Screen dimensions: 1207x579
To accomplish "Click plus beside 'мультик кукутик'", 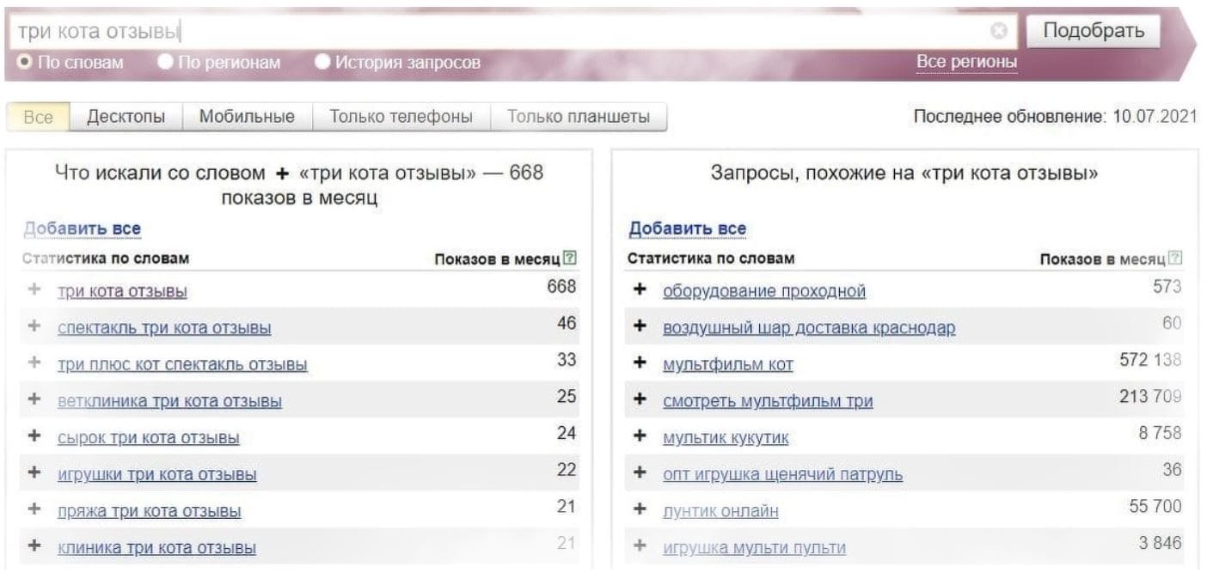I will click(x=639, y=436).
